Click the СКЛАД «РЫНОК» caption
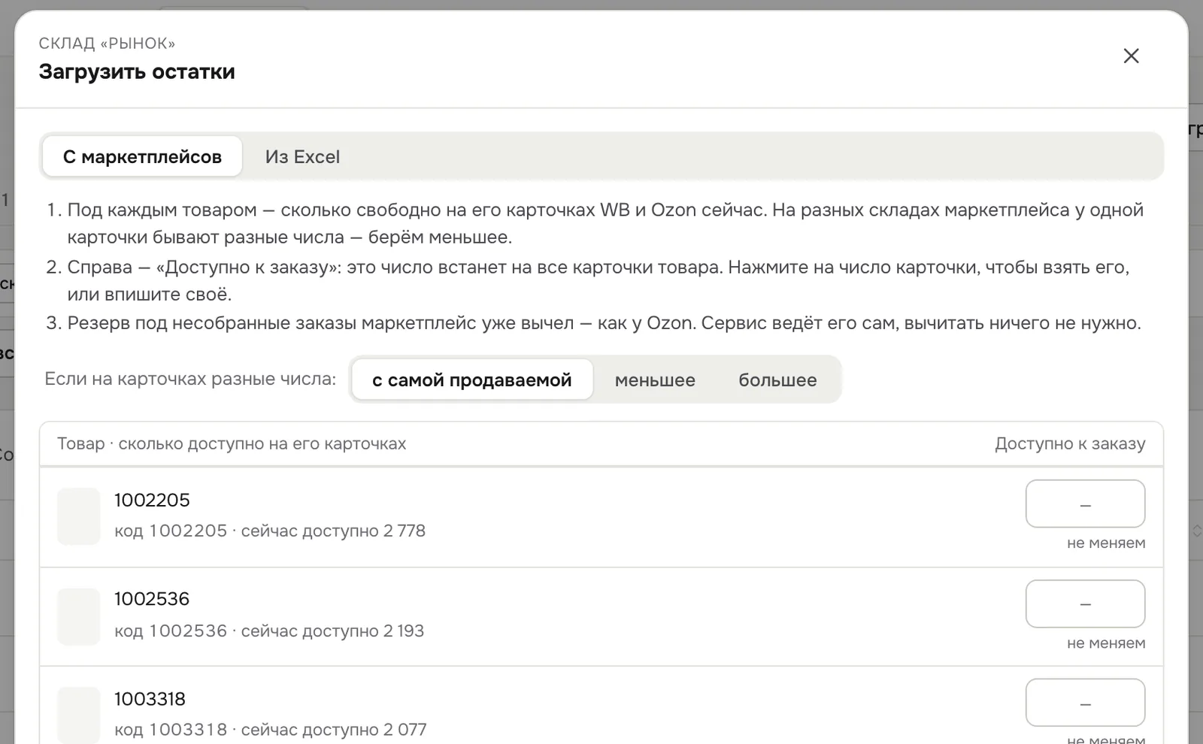Image resolution: width=1203 pixels, height=744 pixels. [107, 43]
